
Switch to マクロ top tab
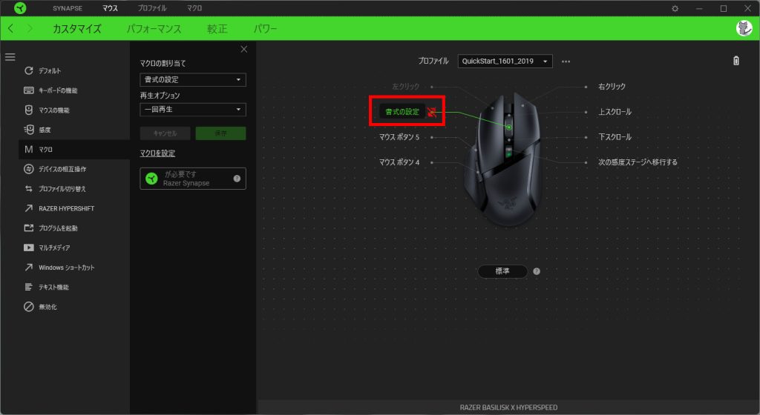click(x=194, y=8)
